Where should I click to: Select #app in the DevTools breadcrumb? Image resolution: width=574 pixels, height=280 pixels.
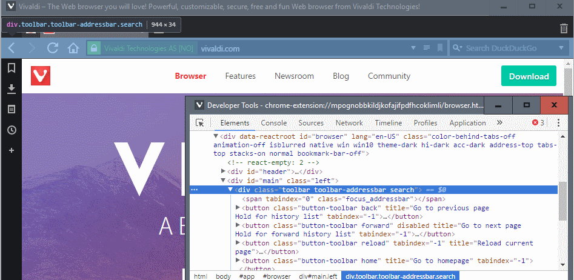coord(247,276)
